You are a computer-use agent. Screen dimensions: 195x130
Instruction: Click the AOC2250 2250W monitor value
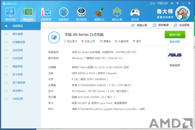pos(93,97)
